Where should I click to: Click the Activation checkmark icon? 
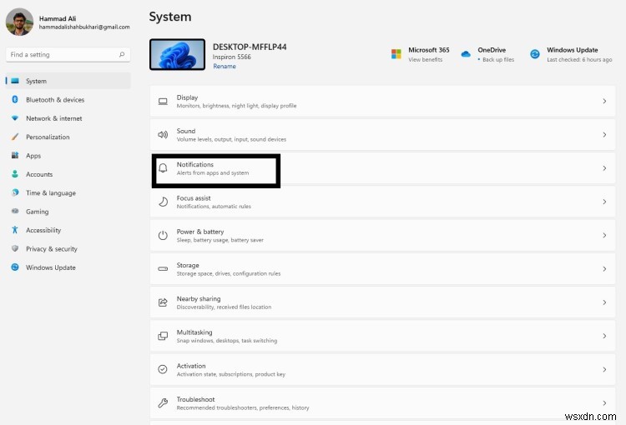pos(163,369)
